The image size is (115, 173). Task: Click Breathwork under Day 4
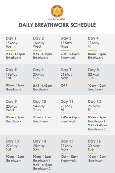(95, 58)
